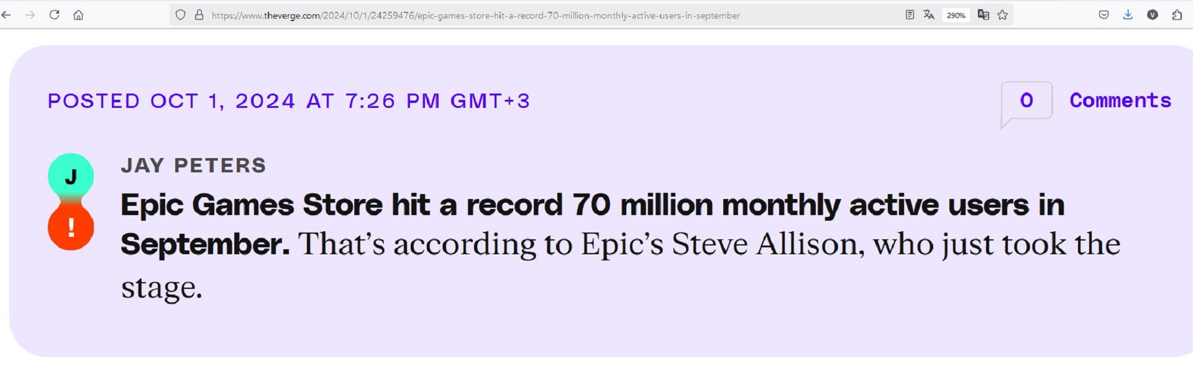
Task: Click the green J author avatar
Action: click(x=71, y=177)
